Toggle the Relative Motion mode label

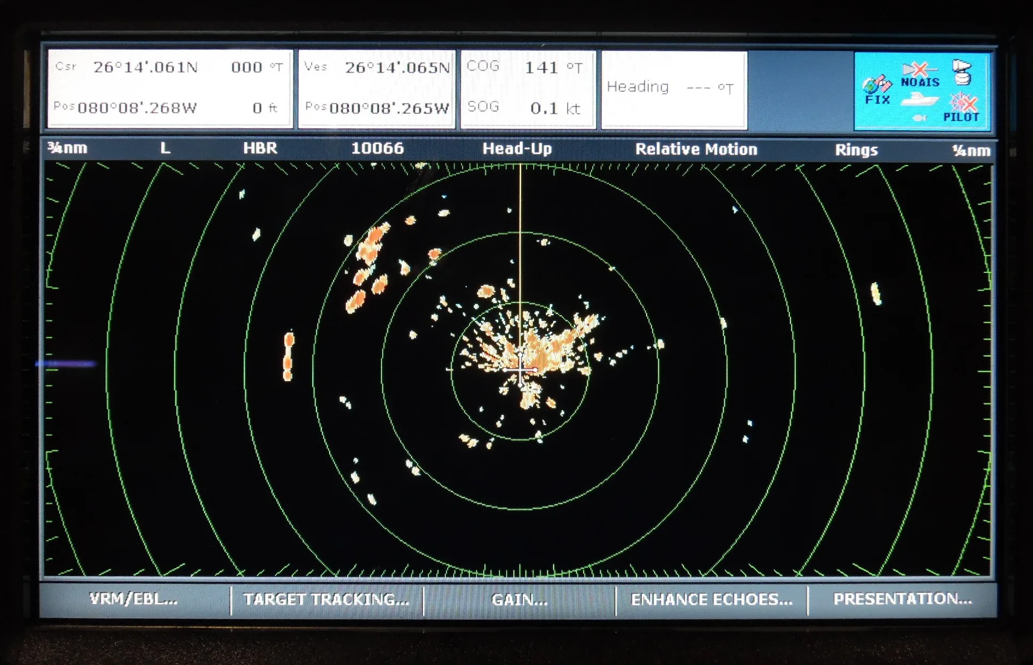(x=696, y=149)
